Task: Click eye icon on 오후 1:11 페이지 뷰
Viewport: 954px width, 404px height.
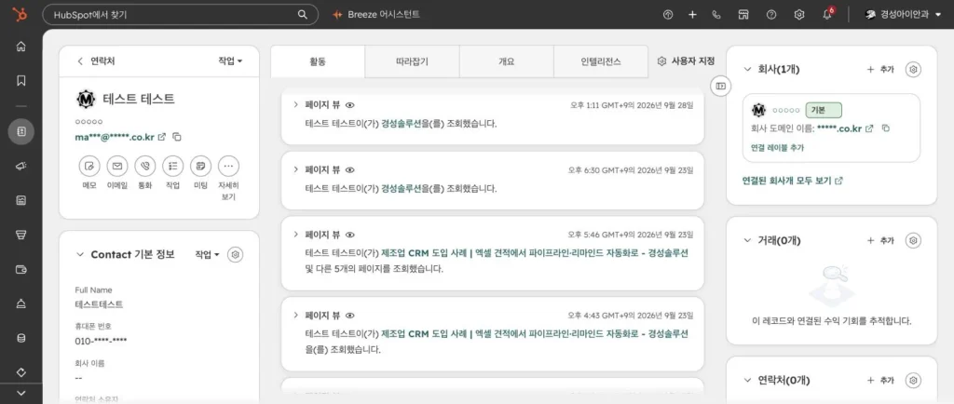Action: coord(350,104)
